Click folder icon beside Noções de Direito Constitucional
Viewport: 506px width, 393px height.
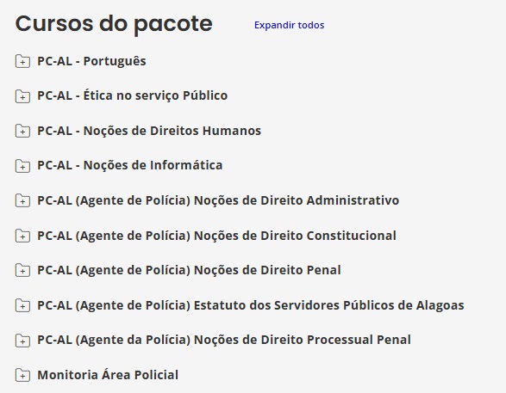pyautogui.click(x=22, y=236)
